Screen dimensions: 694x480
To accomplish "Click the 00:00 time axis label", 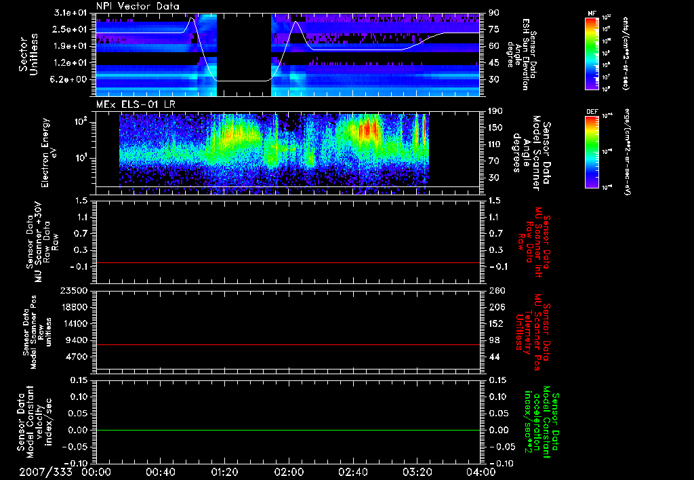I will [x=96, y=472].
